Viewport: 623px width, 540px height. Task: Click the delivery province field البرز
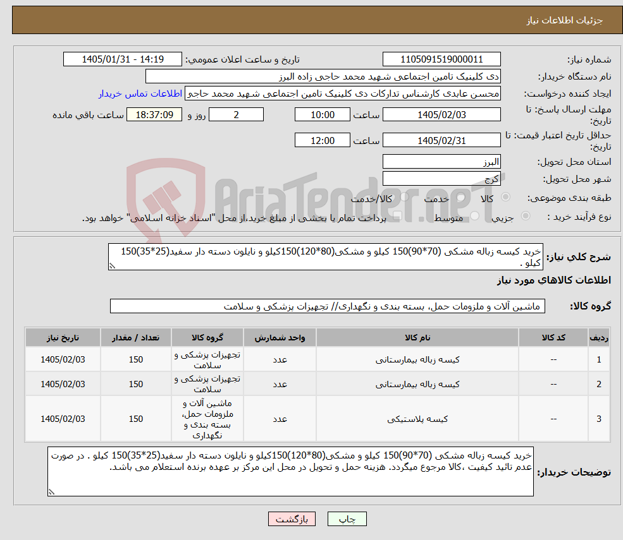click(441, 162)
